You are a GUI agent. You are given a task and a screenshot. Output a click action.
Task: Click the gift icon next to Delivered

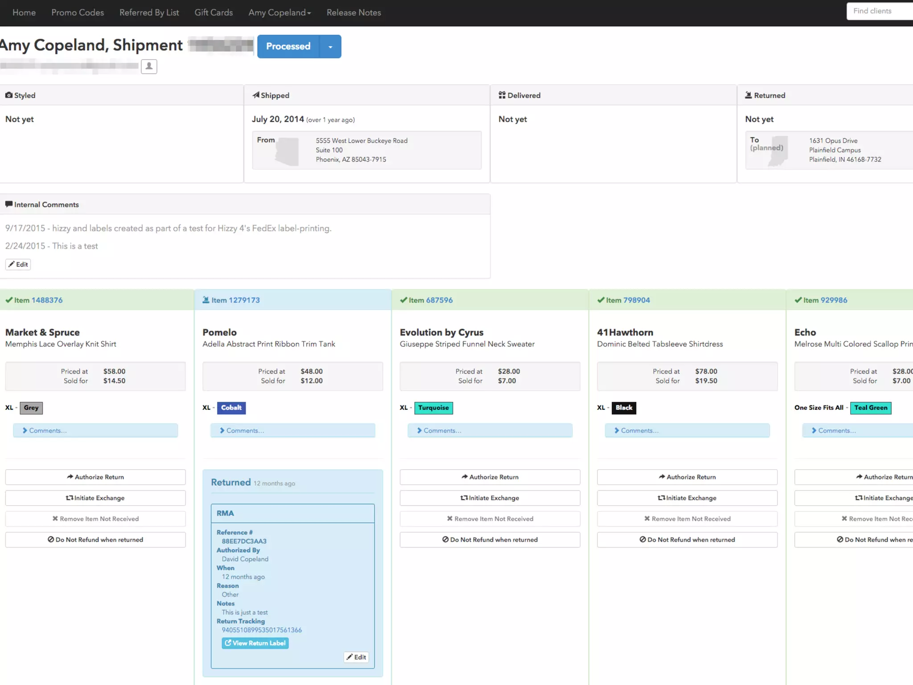click(502, 95)
